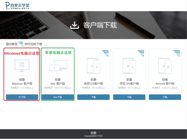187x139 pixels.
Task: Select the Mac 客户端 label
Action: [58, 83]
